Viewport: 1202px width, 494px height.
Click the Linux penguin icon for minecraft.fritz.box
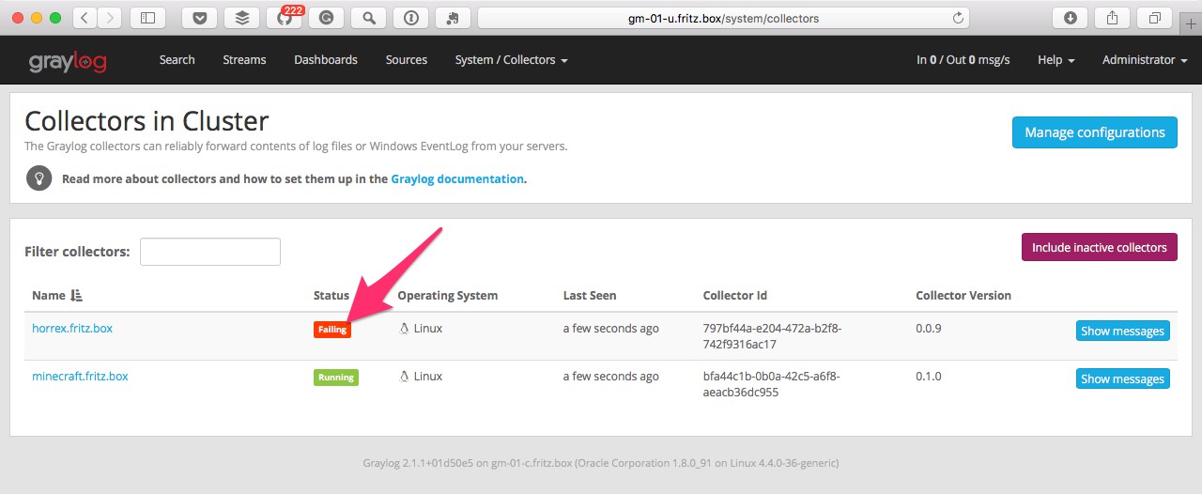[405, 377]
